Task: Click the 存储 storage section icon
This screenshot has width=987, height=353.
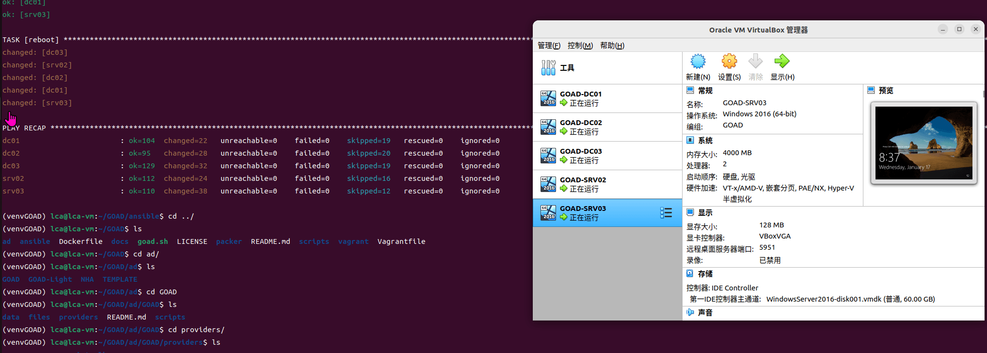Action: [690, 273]
